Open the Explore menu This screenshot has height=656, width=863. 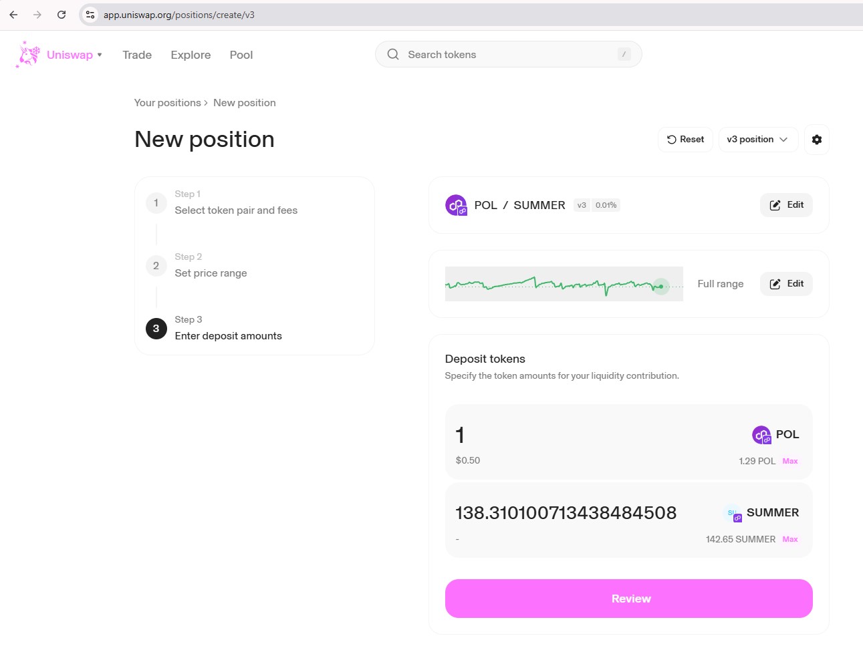pyautogui.click(x=191, y=55)
